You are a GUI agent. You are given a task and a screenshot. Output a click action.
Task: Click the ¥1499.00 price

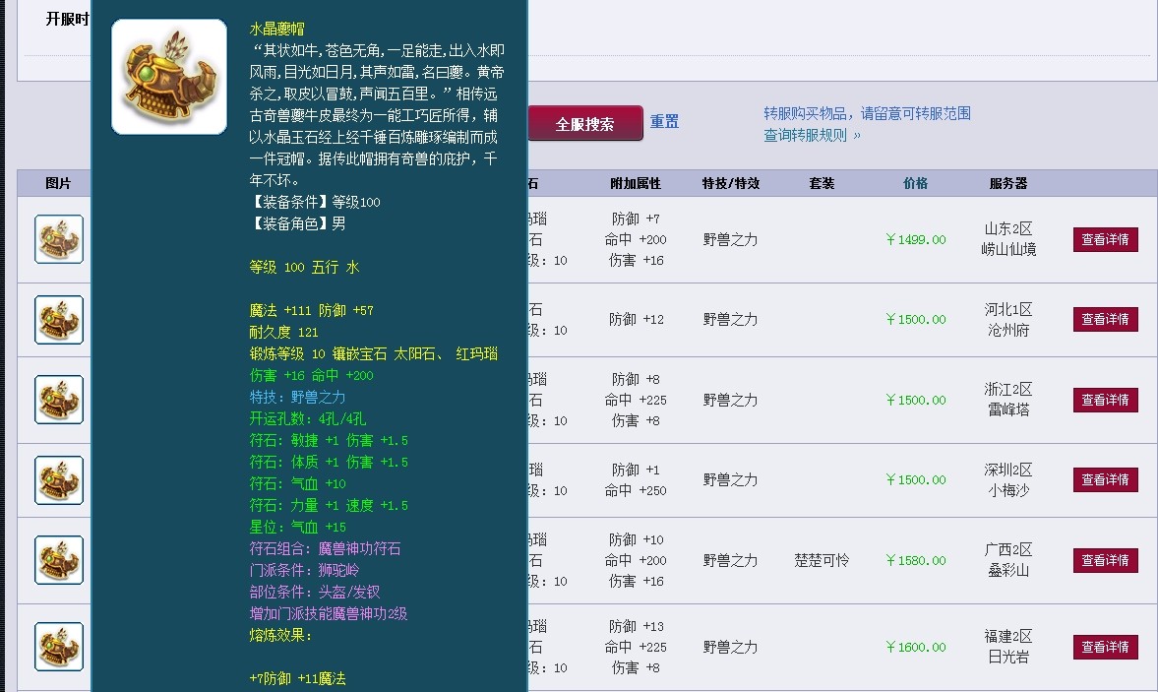click(916, 239)
